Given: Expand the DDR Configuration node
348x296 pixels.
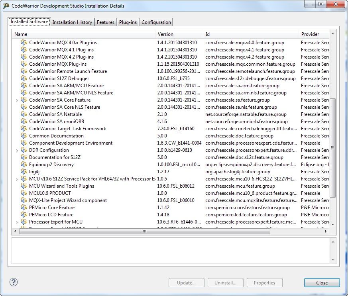Looking at the screenshot, I should point(17,151).
